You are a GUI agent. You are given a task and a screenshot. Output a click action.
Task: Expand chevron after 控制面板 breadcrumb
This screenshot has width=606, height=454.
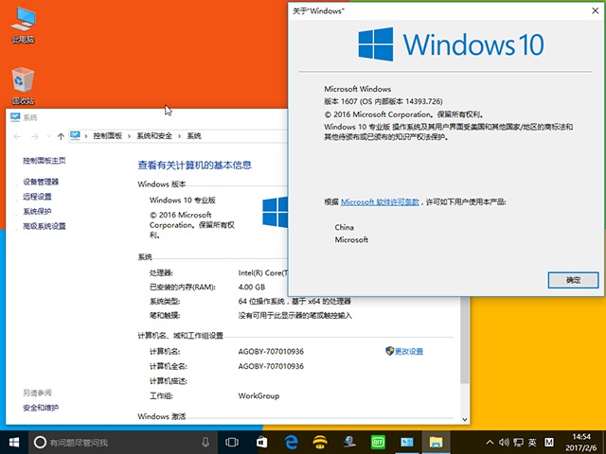click(129, 136)
